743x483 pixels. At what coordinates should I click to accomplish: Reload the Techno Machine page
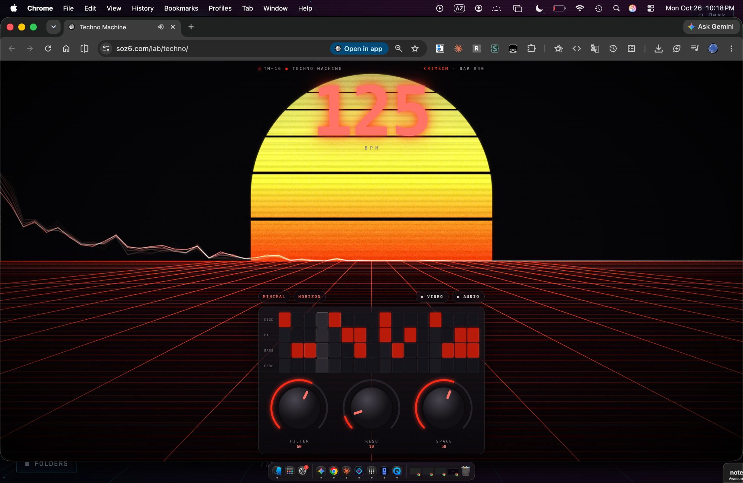48,49
